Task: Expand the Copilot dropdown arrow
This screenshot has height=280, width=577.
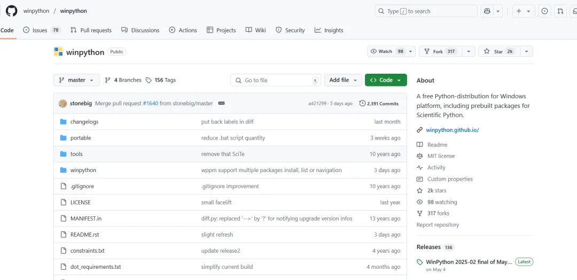Action: (498, 11)
